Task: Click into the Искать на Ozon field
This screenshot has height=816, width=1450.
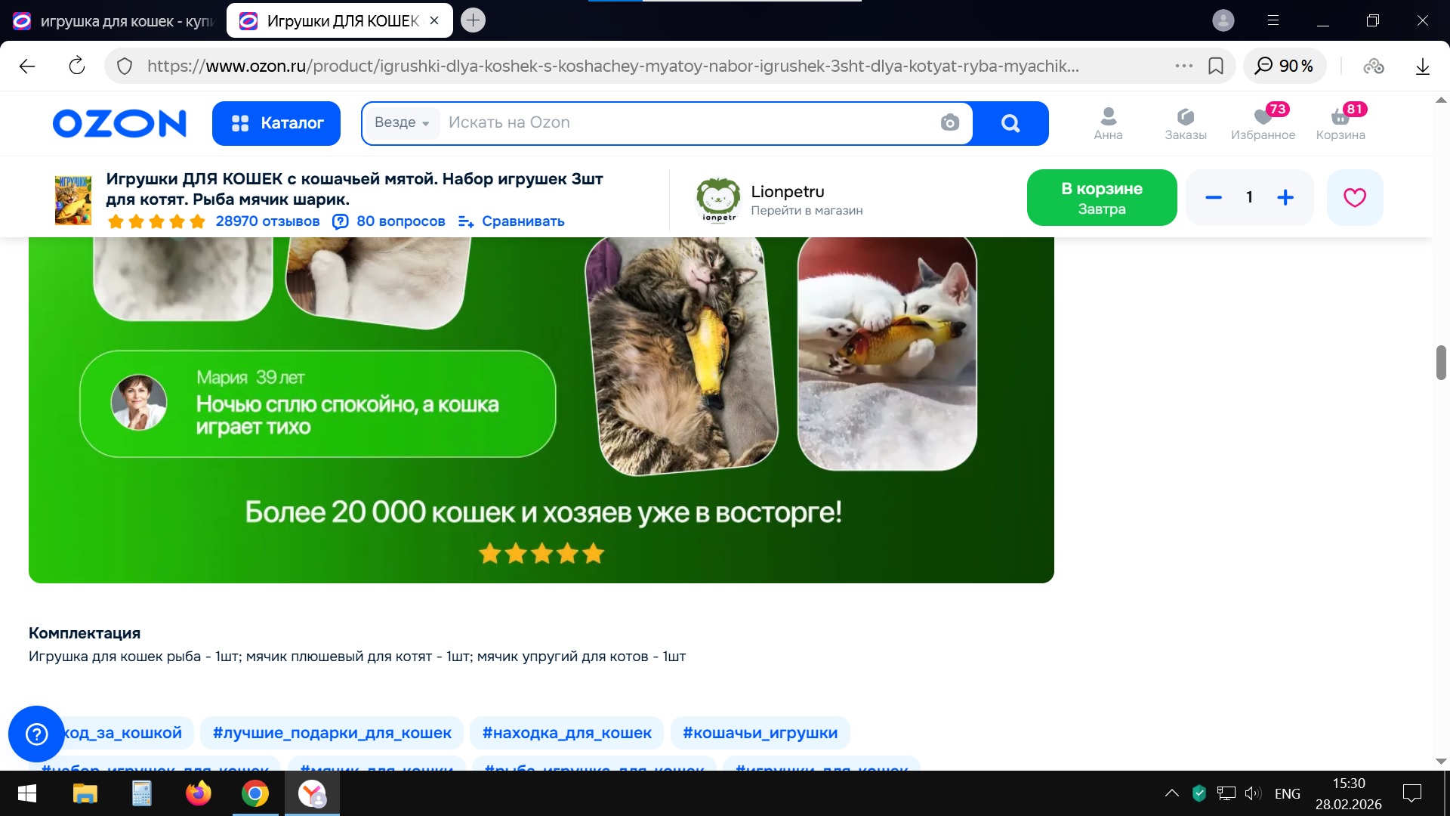Action: (680, 122)
